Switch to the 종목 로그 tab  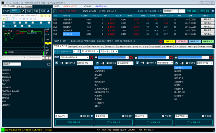point(21,6)
